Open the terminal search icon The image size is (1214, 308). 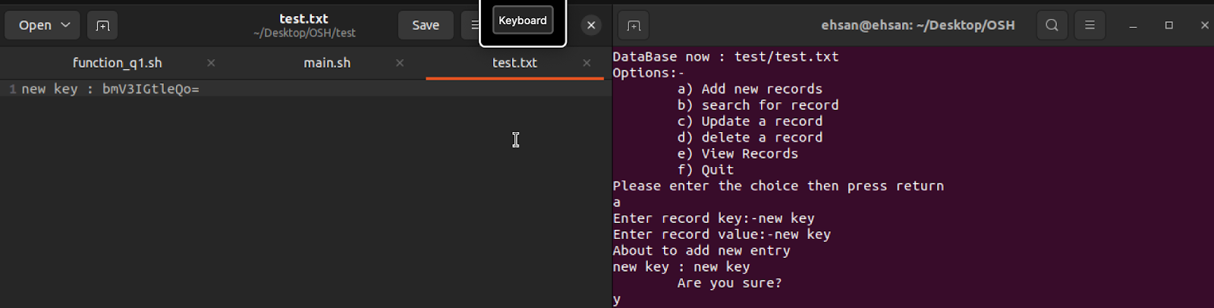point(1052,25)
